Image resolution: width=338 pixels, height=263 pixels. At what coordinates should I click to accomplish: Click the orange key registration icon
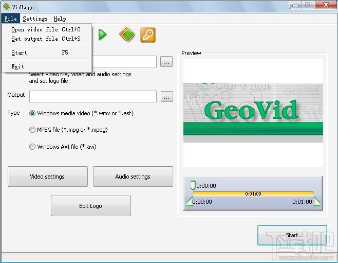coord(148,35)
